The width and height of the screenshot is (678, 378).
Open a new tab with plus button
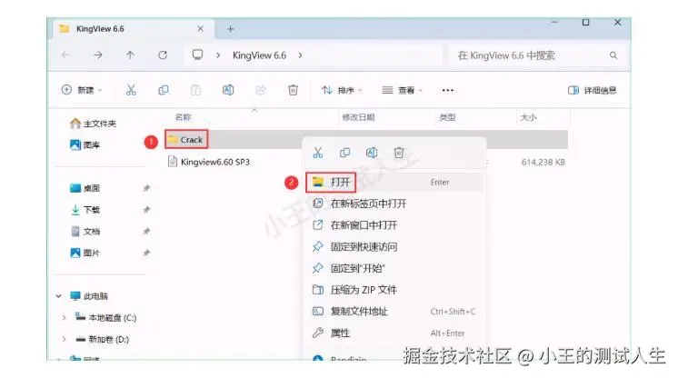click(231, 29)
